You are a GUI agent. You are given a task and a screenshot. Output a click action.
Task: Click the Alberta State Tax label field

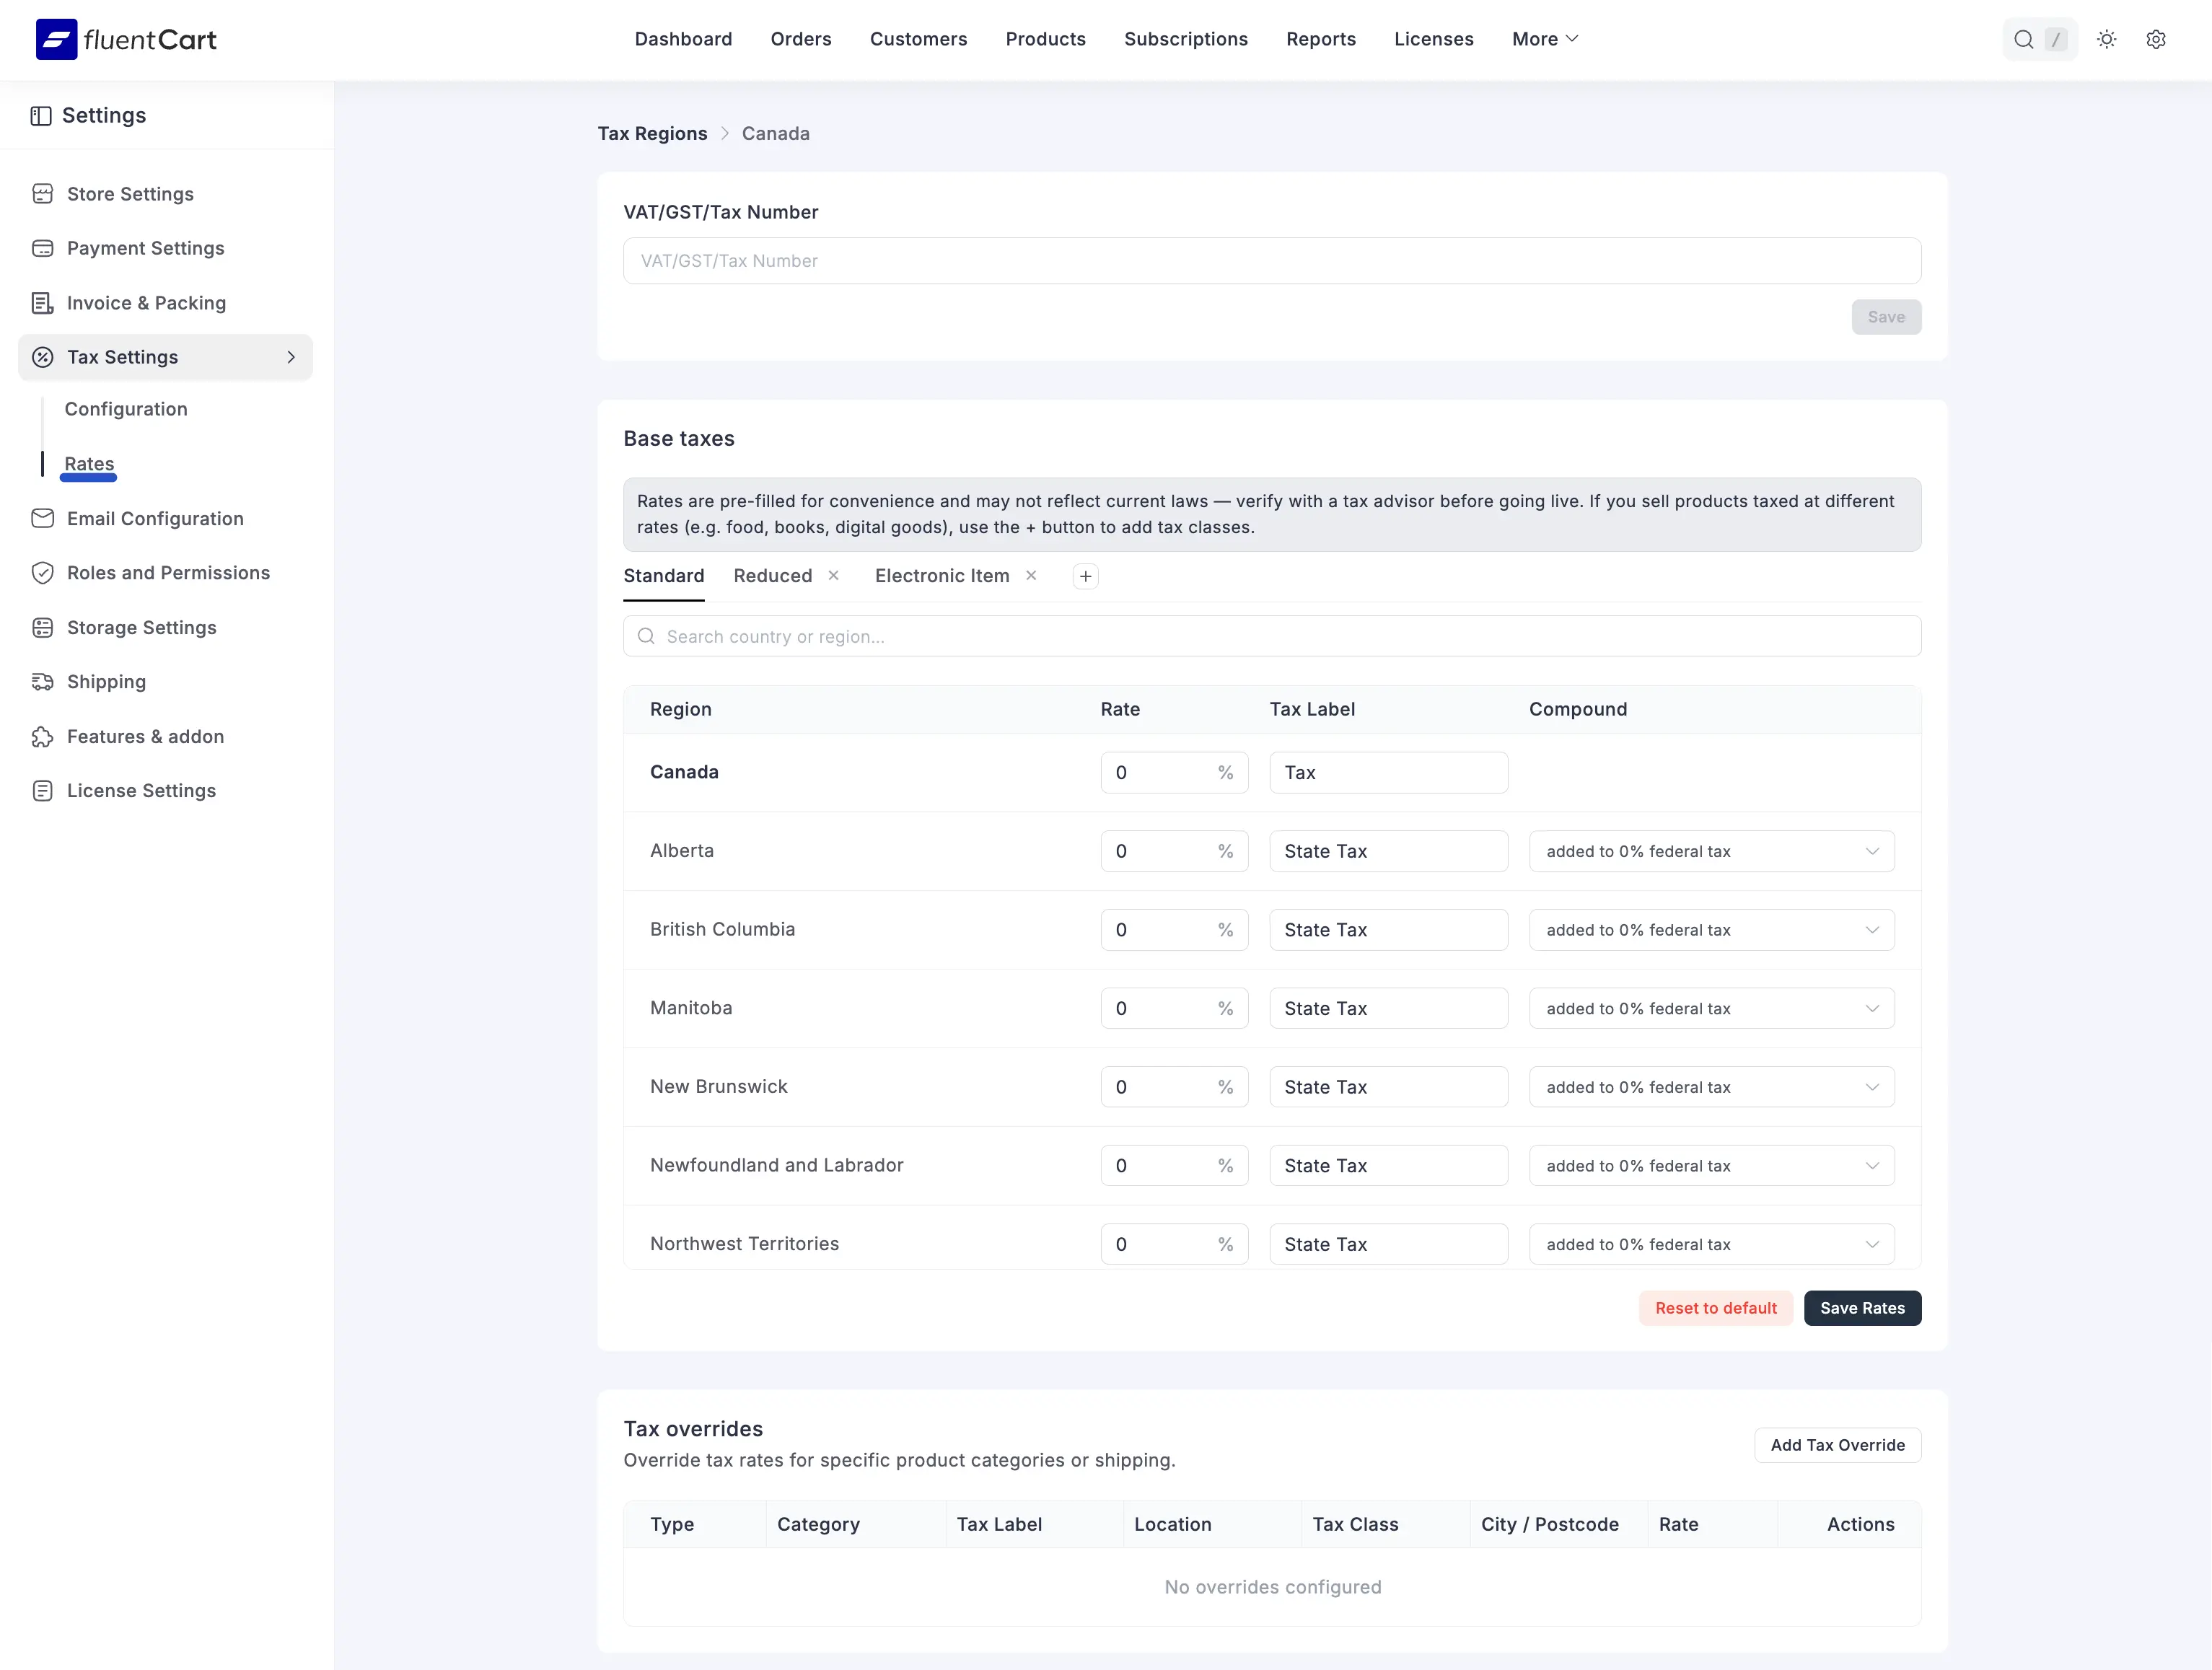pyautogui.click(x=1388, y=851)
